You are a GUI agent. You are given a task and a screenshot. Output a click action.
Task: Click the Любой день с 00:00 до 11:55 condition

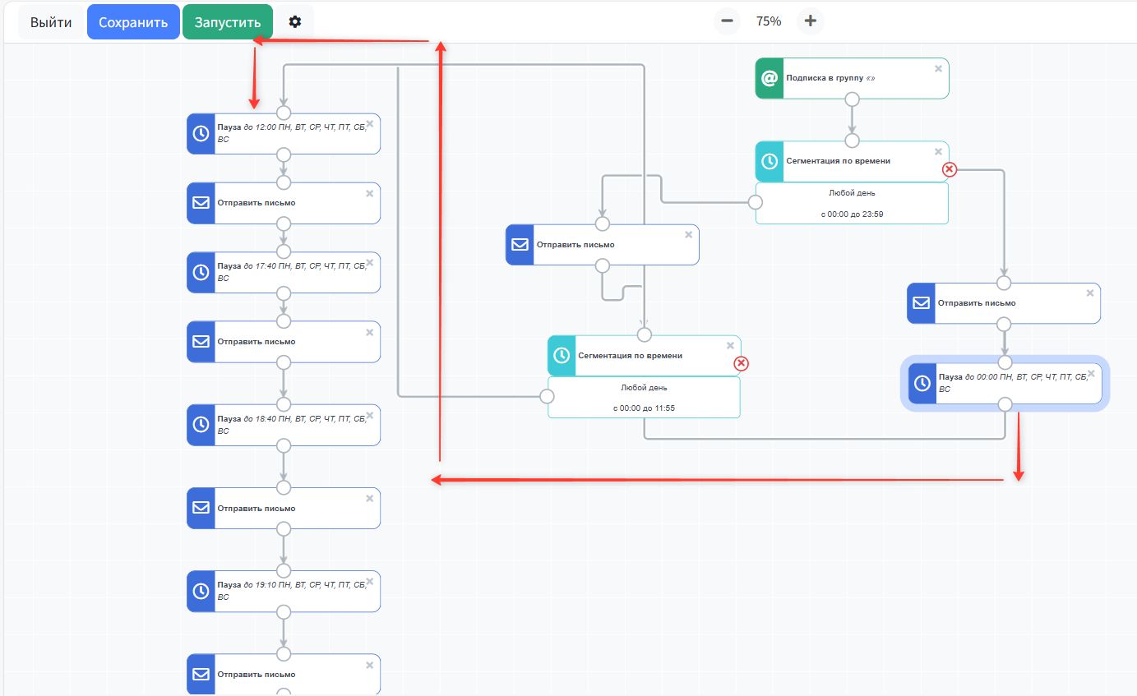pyautogui.click(x=644, y=397)
